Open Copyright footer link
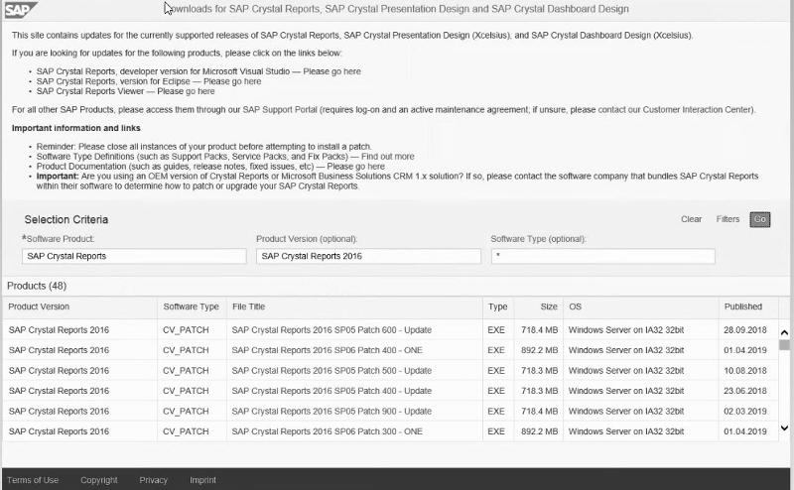This screenshot has width=794, height=490. pyautogui.click(x=98, y=480)
